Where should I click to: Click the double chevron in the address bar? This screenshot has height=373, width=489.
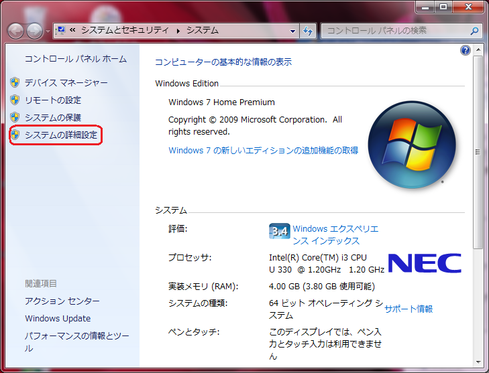tap(72, 30)
